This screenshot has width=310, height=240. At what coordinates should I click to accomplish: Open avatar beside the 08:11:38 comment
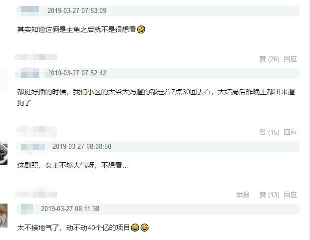(x=3, y=216)
